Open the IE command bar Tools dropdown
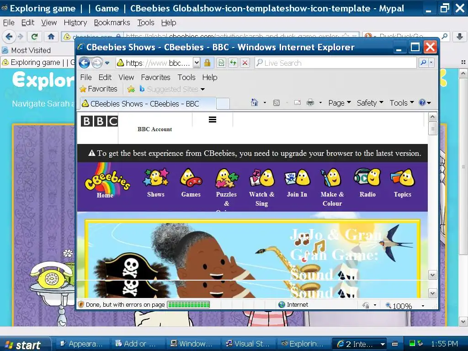The width and height of the screenshot is (468, 351). pos(402,103)
